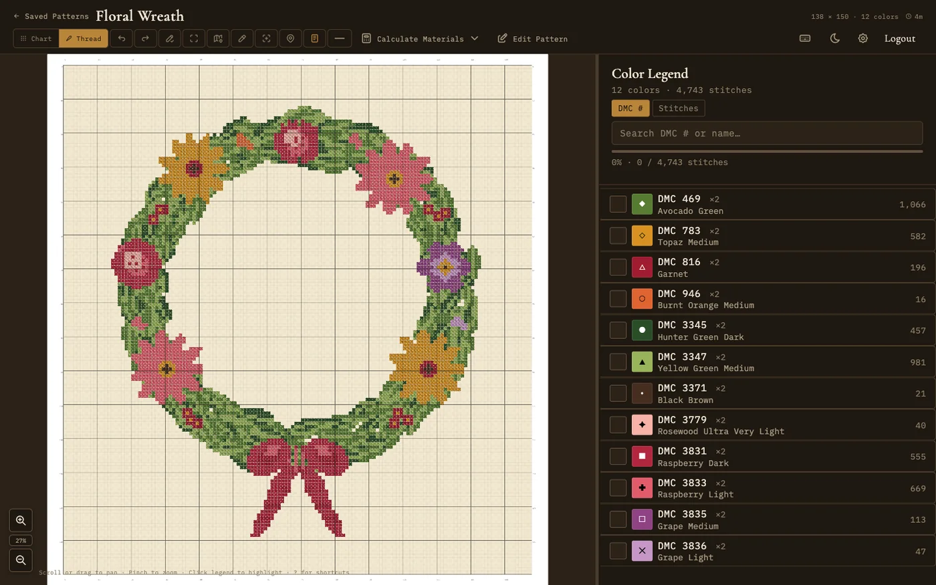Check the DMC 3371 Black Brown checkbox
The image size is (936, 585).
[x=618, y=393]
